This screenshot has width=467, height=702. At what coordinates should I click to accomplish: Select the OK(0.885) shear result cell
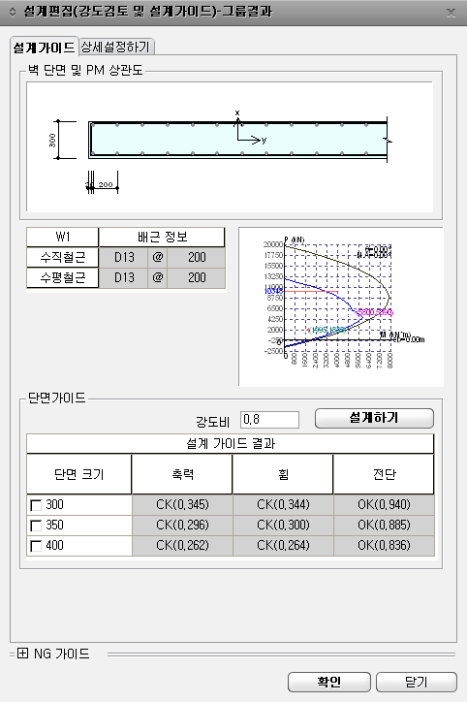coord(384,526)
